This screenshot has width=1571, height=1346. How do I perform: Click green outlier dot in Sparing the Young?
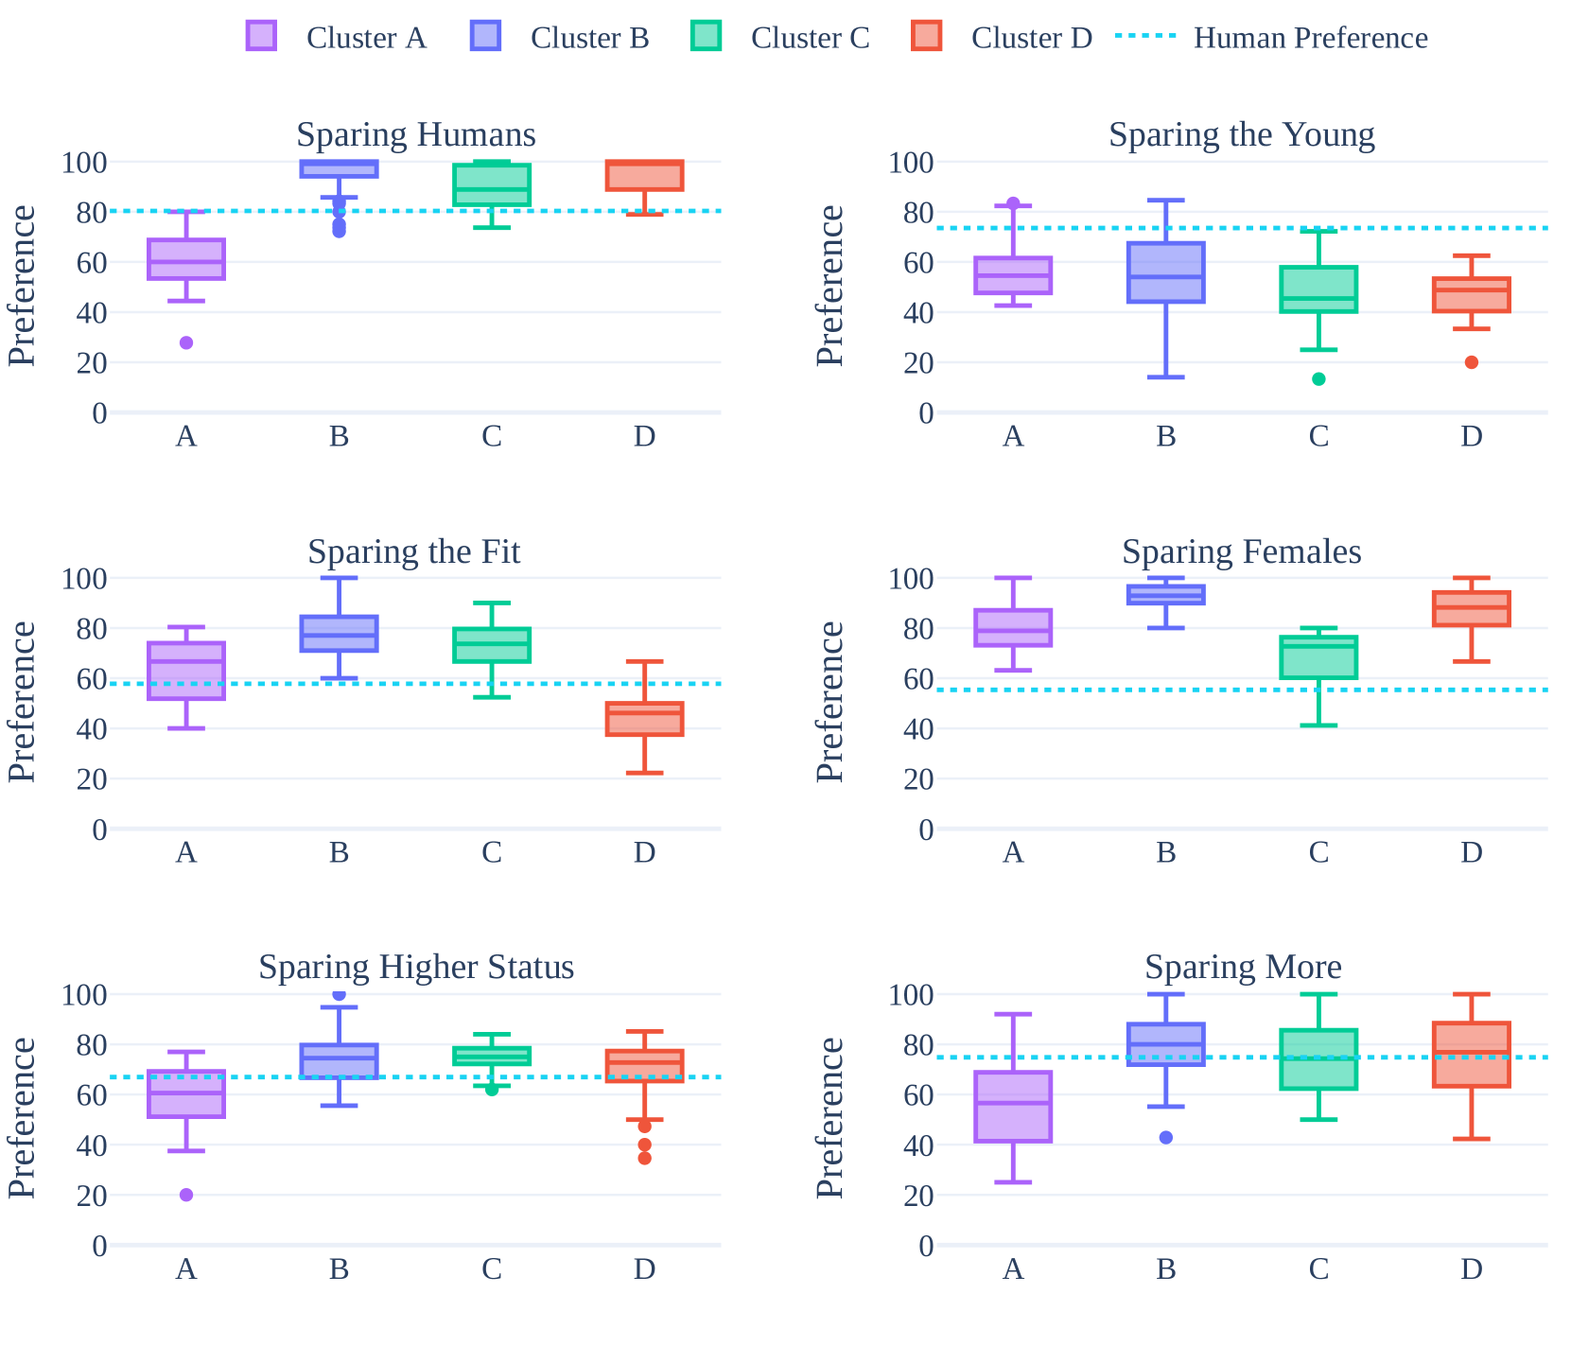pos(1318,379)
